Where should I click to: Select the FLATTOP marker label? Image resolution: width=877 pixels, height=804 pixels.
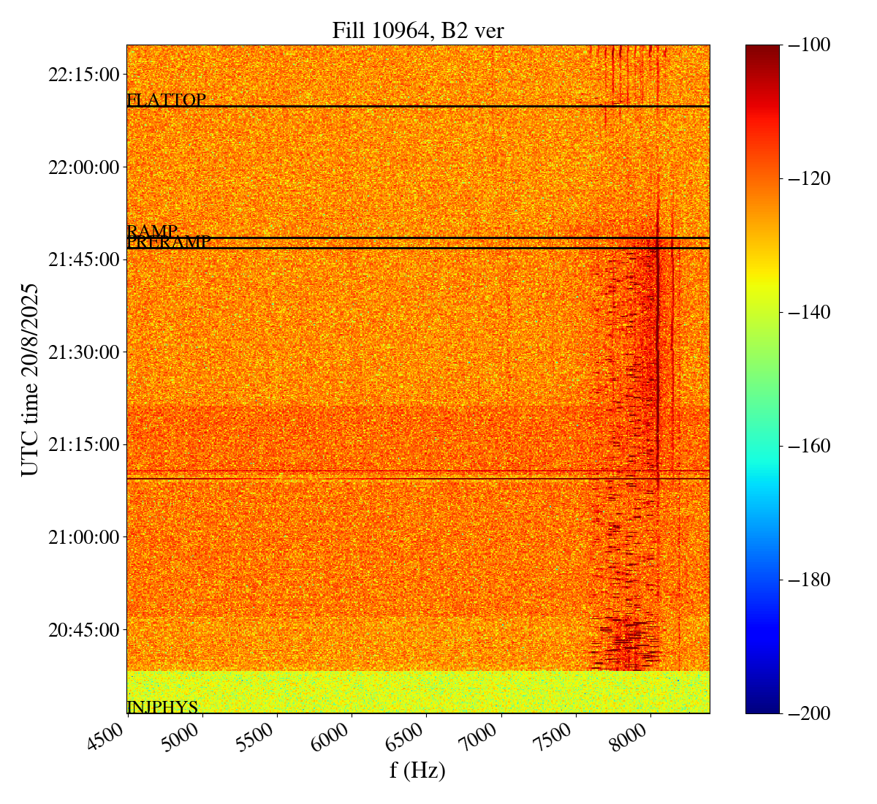pos(166,100)
